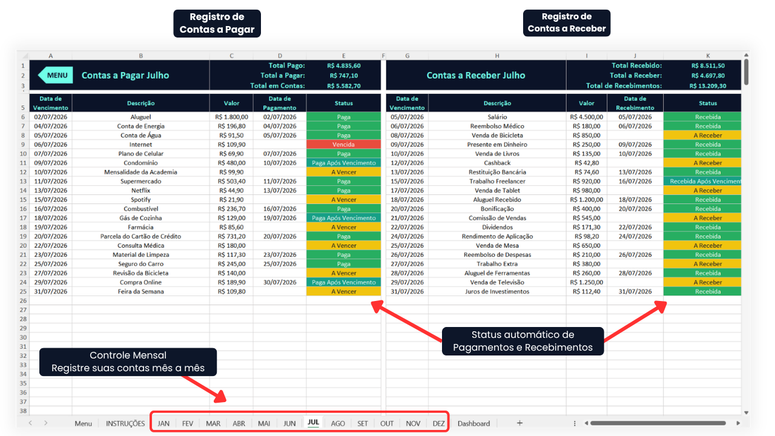Click the vertical scrollbar thumb
The height and width of the screenshot is (436, 775).
[x=746, y=71]
